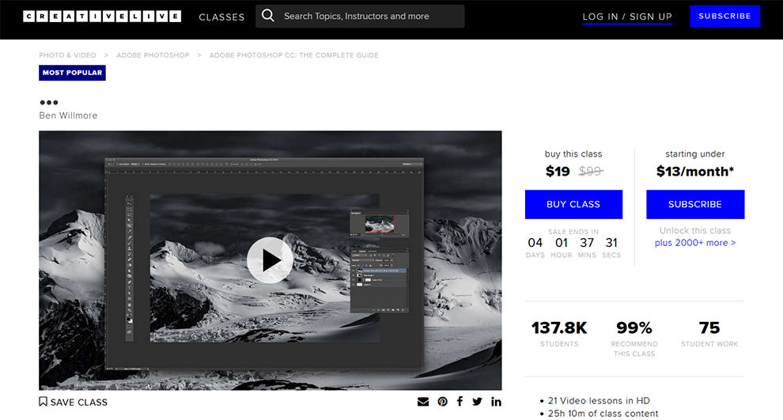This screenshot has height=420, width=783.
Task: Click the Sale Ends In label
Action: tap(573, 232)
